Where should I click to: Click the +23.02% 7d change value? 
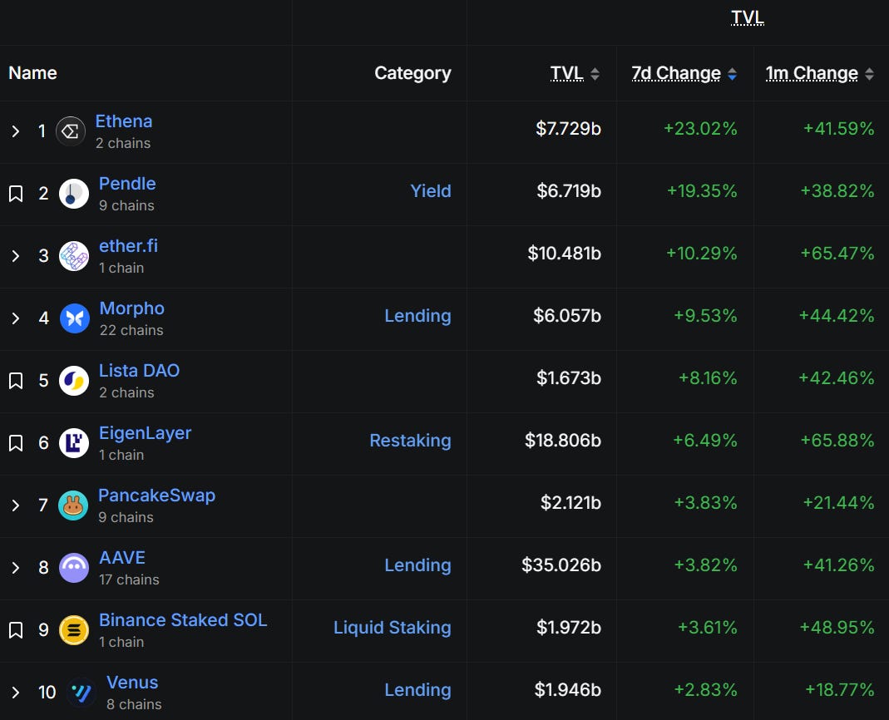coord(700,129)
